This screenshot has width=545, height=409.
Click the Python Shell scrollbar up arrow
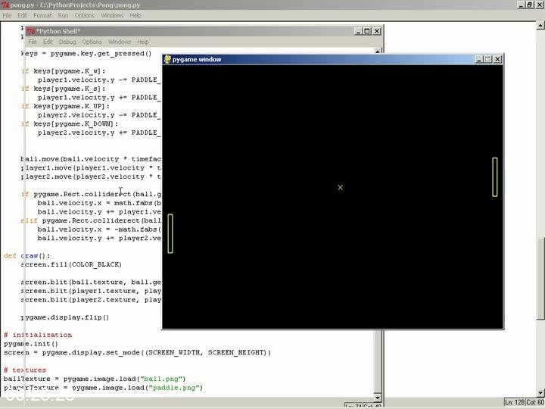point(378,52)
